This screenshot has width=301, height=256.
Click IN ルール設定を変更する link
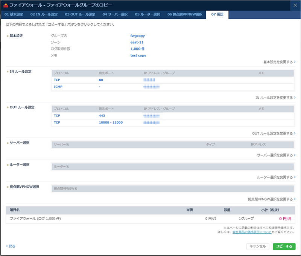pyautogui.click(x=275, y=98)
